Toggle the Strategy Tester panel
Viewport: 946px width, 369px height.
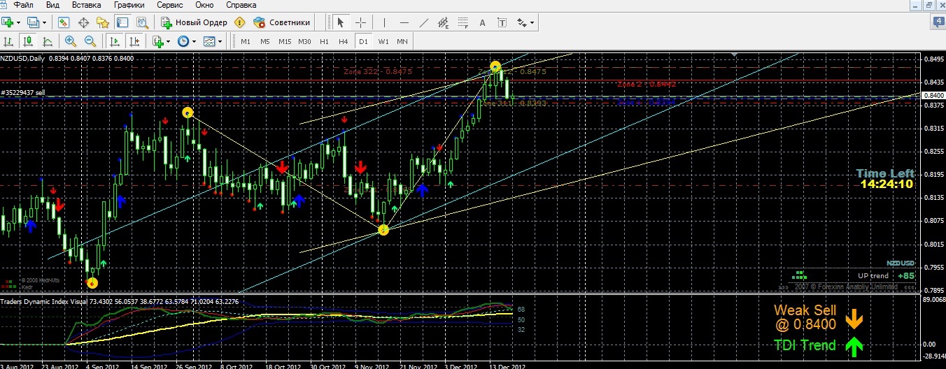pos(141,22)
